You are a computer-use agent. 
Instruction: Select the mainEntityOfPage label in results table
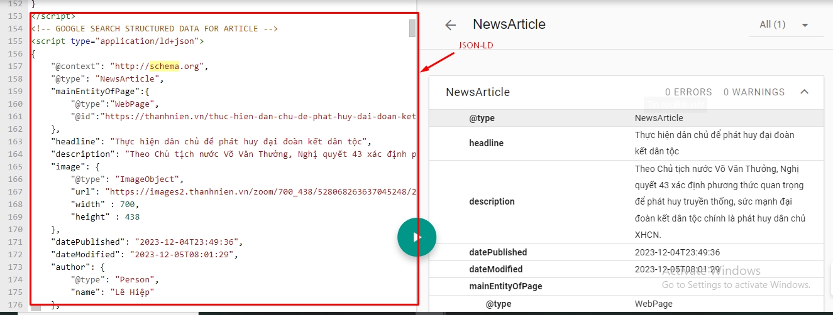coord(505,286)
